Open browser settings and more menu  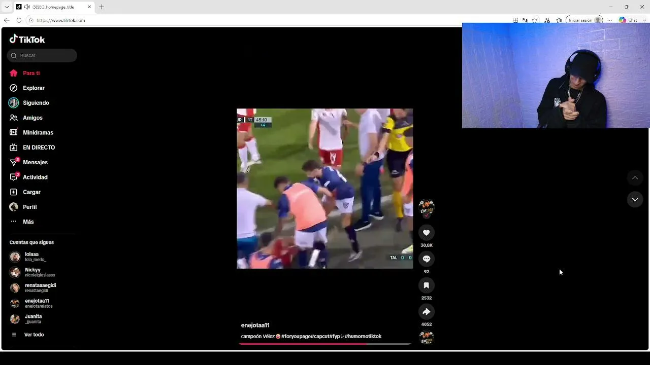[x=609, y=20]
